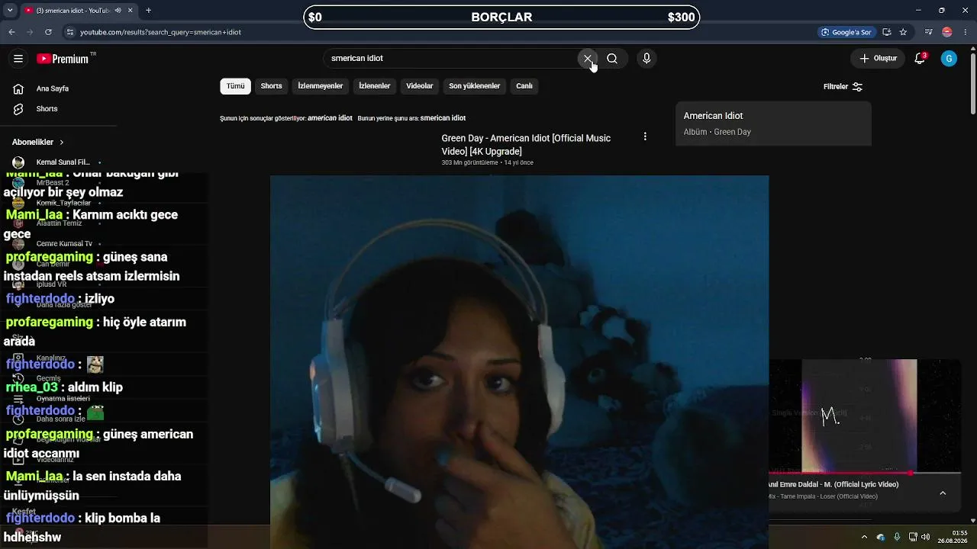Select the İzlenmeyenler filter chip

tap(320, 86)
